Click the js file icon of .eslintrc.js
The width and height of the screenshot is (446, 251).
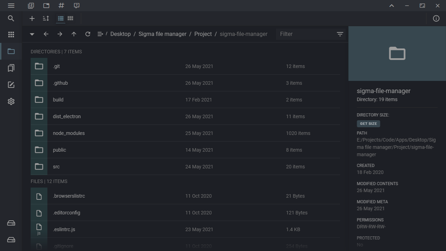coord(39,229)
